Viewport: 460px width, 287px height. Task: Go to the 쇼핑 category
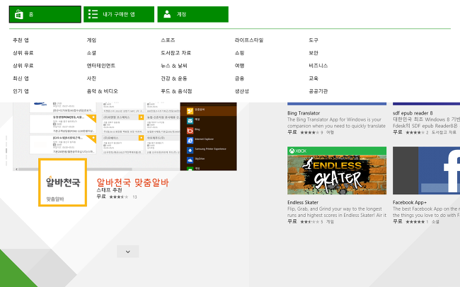pyautogui.click(x=239, y=53)
